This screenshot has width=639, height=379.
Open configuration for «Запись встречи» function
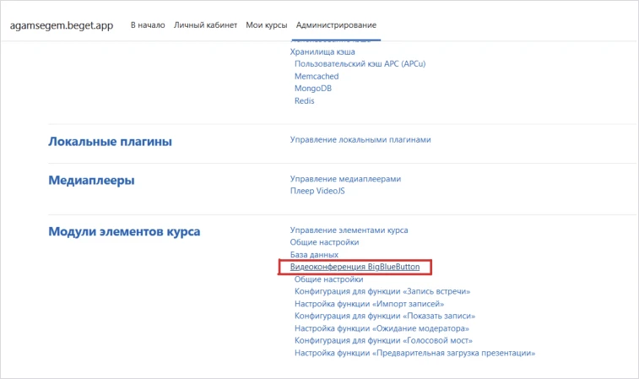tap(382, 291)
